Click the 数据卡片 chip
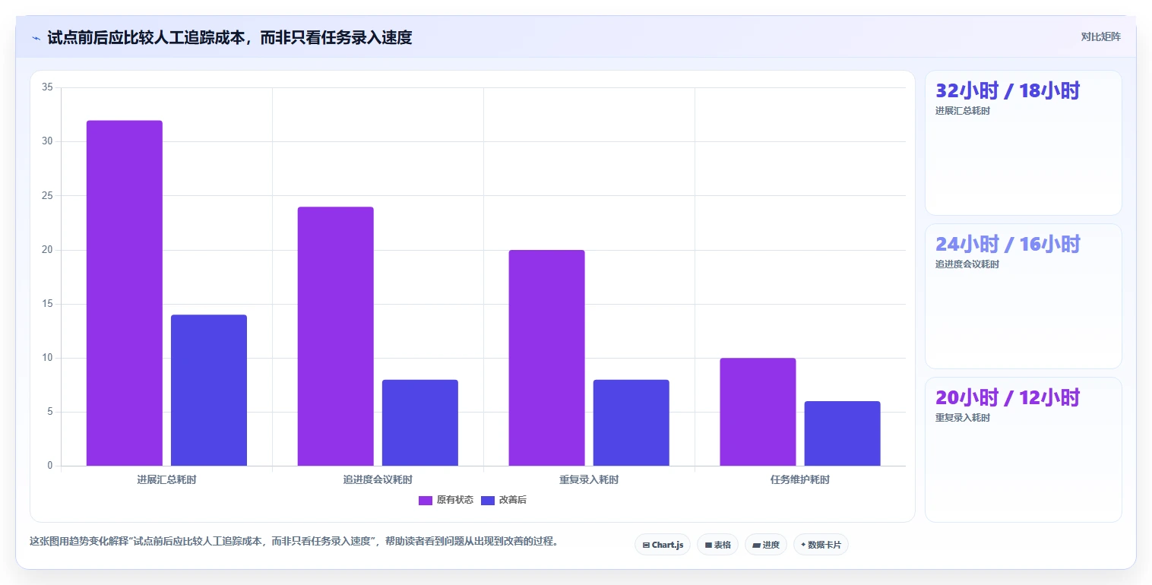 pyautogui.click(x=821, y=545)
